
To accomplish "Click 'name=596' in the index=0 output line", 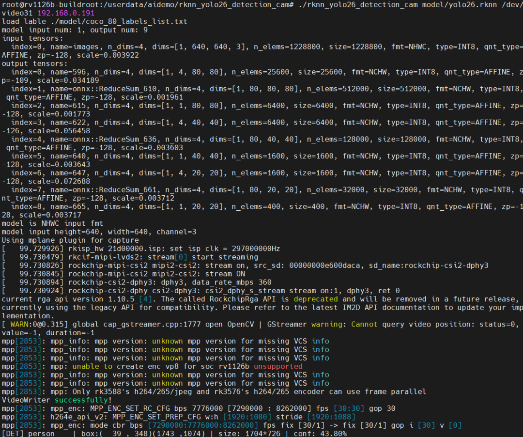I will pos(70,72).
